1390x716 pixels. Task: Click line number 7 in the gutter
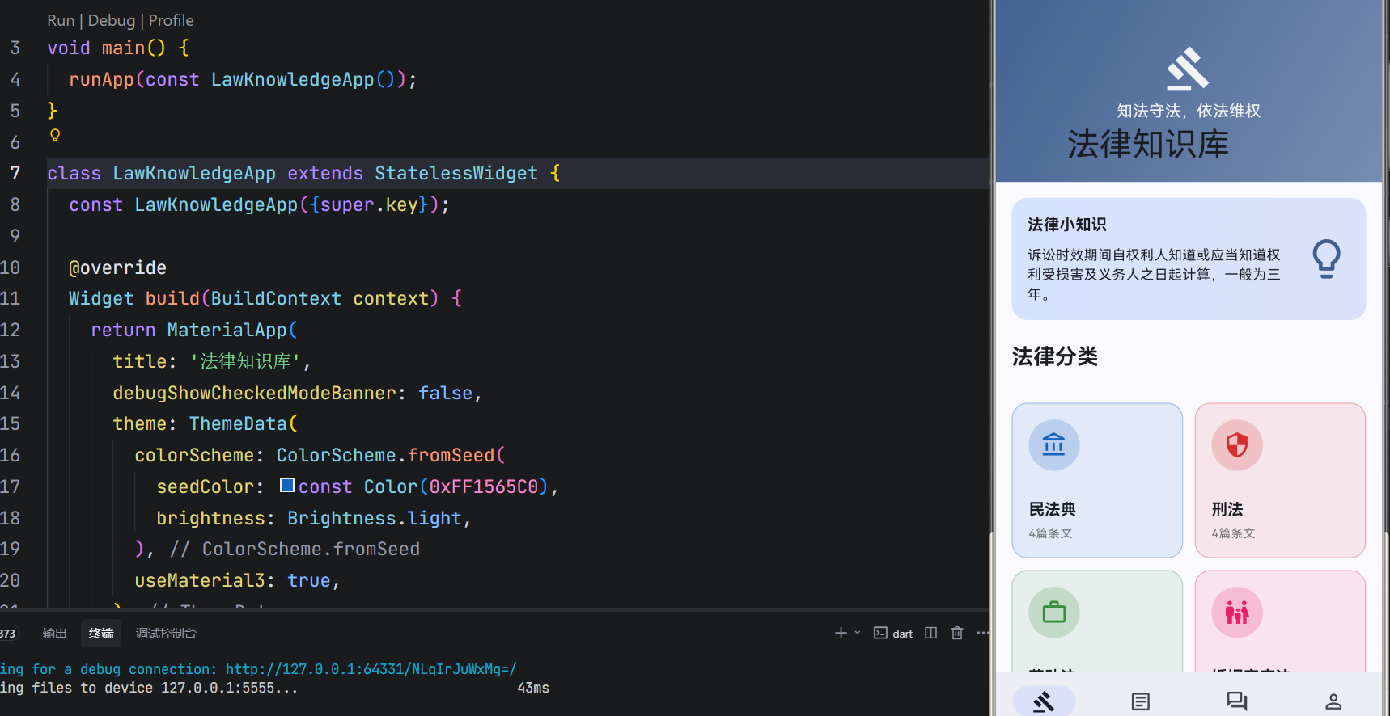15,173
